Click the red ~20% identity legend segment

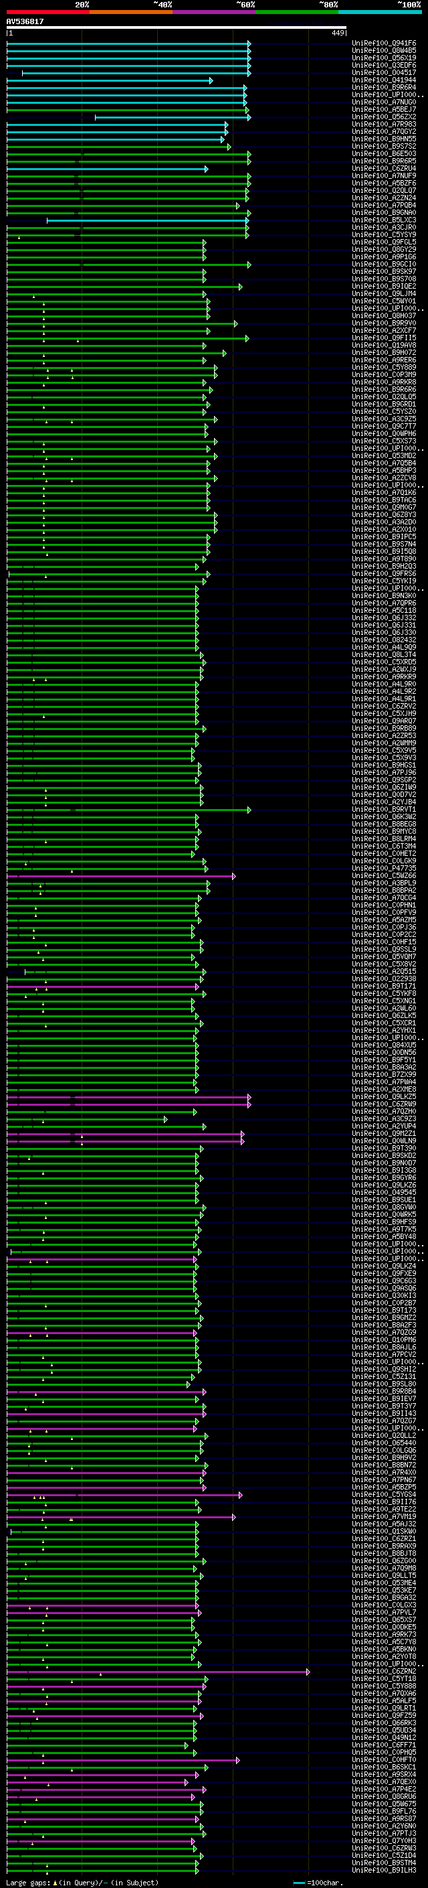48,13
